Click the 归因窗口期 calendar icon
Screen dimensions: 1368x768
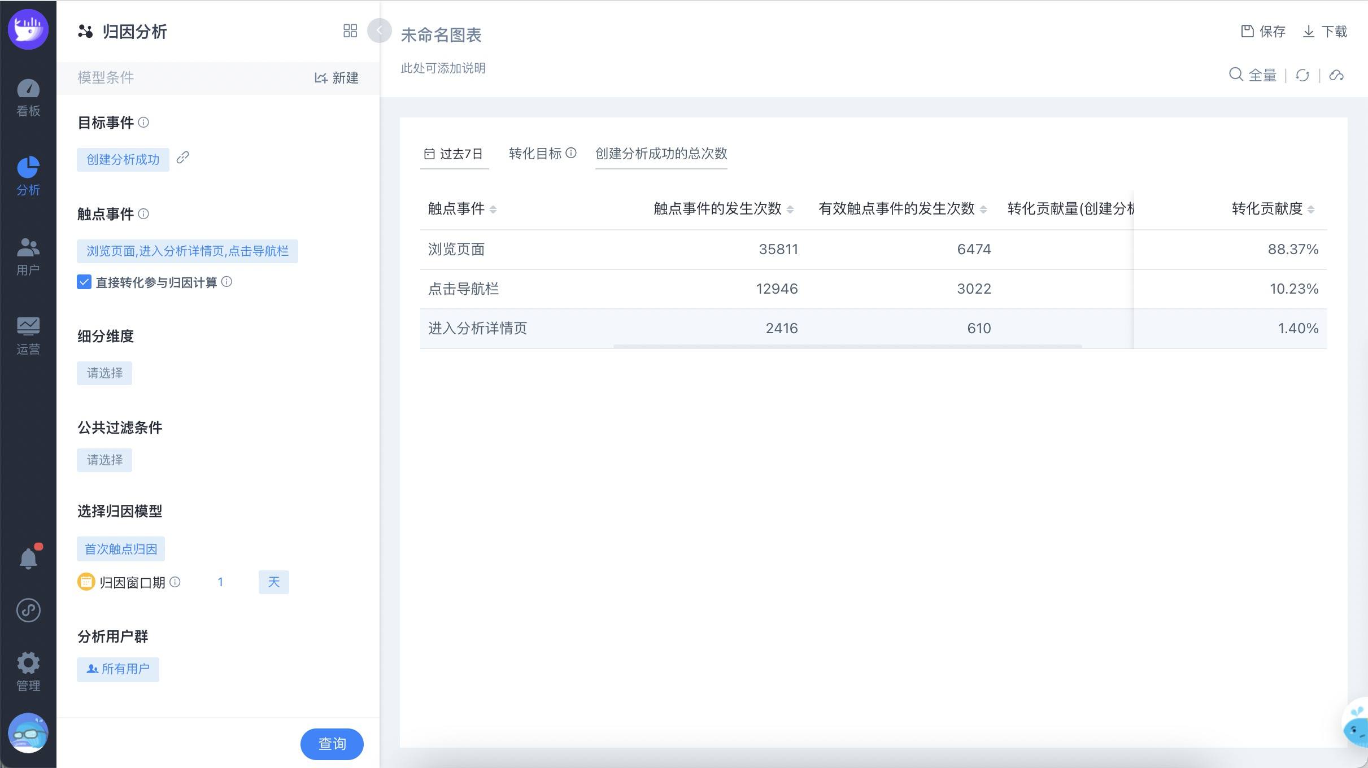[x=86, y=582]
